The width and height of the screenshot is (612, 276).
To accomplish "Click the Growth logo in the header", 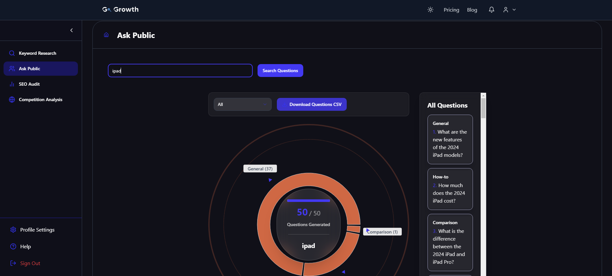I will pyautogui.click(x=120, y=10).
